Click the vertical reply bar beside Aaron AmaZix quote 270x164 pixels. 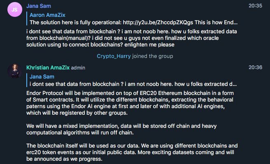pos(27,18)
